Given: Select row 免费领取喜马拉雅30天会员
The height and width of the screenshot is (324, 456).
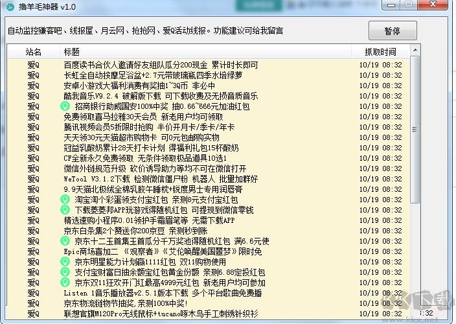Looking at the screenshot, I should click(209, 117).
